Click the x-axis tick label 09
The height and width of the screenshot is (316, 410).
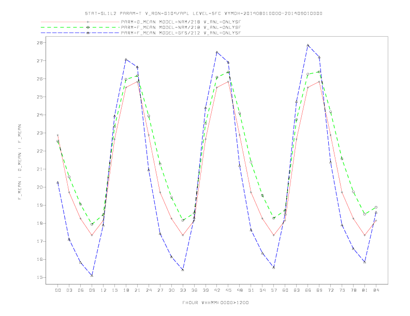point(92,290)
